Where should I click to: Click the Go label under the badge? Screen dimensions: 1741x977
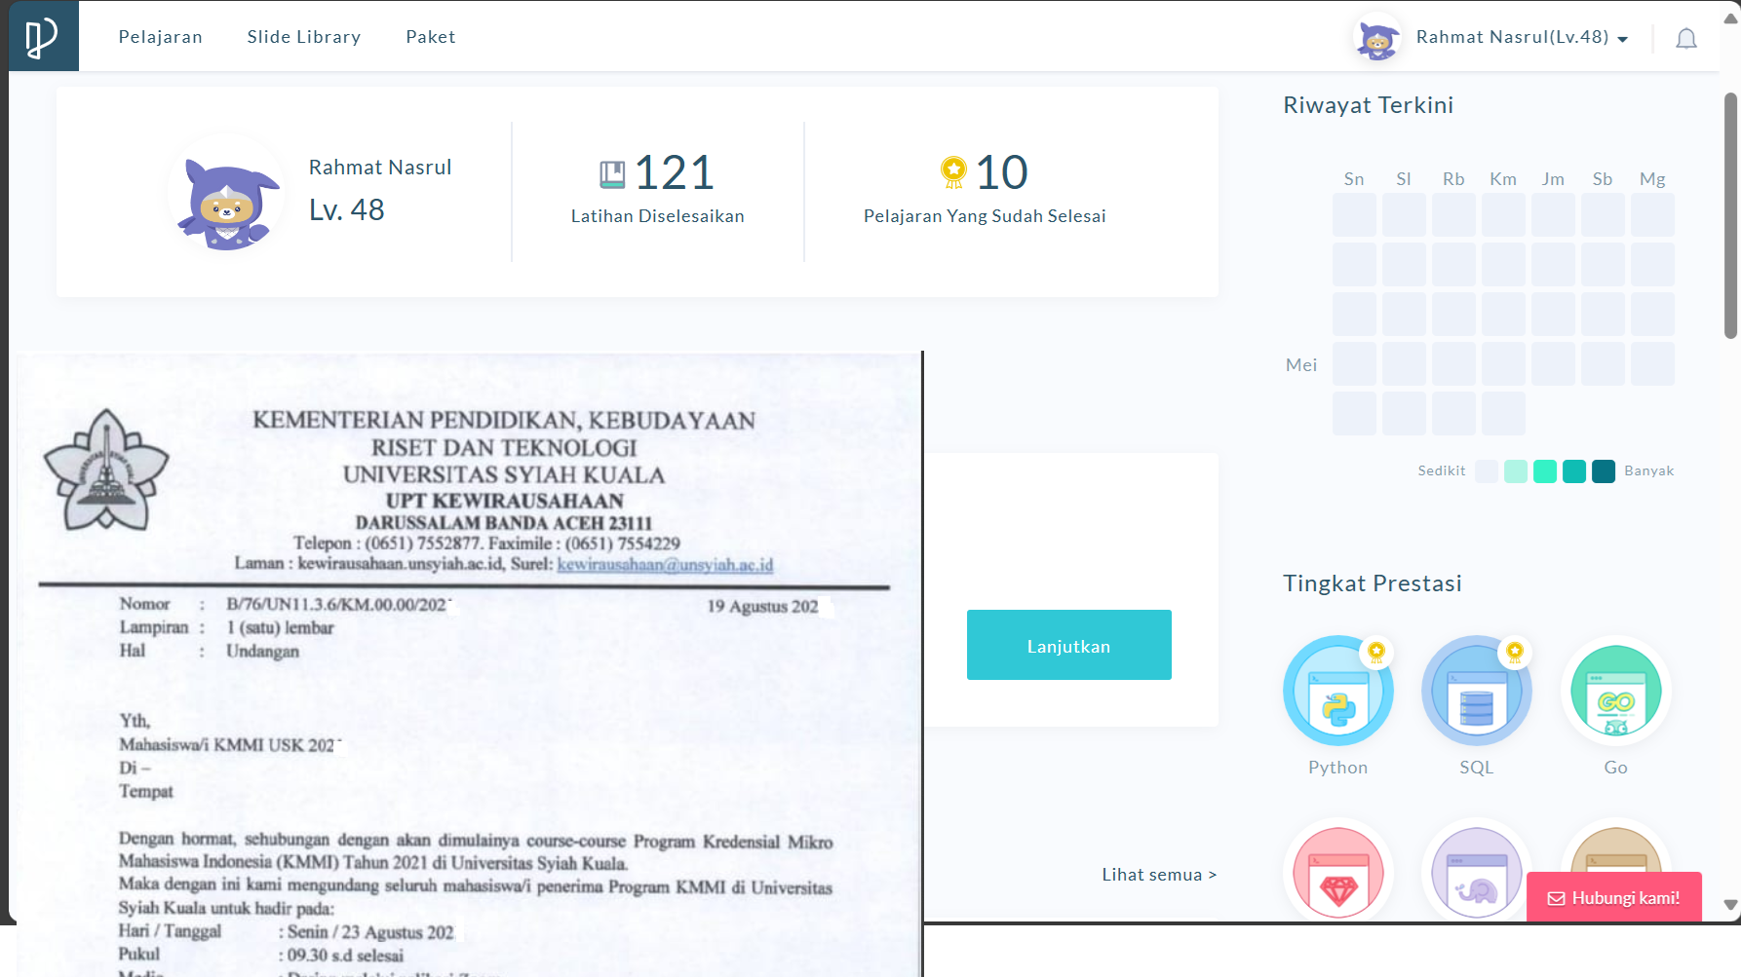click(1616, 768)
